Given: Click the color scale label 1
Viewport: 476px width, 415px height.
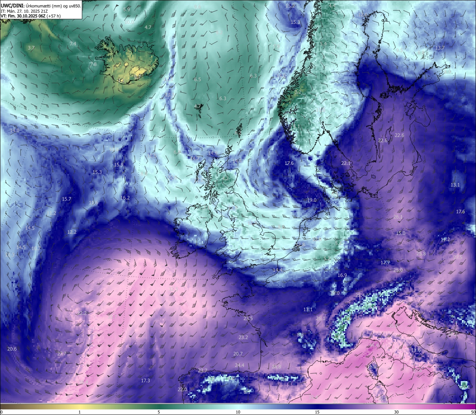Looking at the screenshot, I should pyautogui.click(x=80, y=412).
